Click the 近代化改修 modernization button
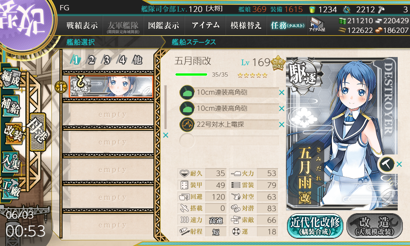The width and height of the screenshot is (410, 246). point(314,226)
